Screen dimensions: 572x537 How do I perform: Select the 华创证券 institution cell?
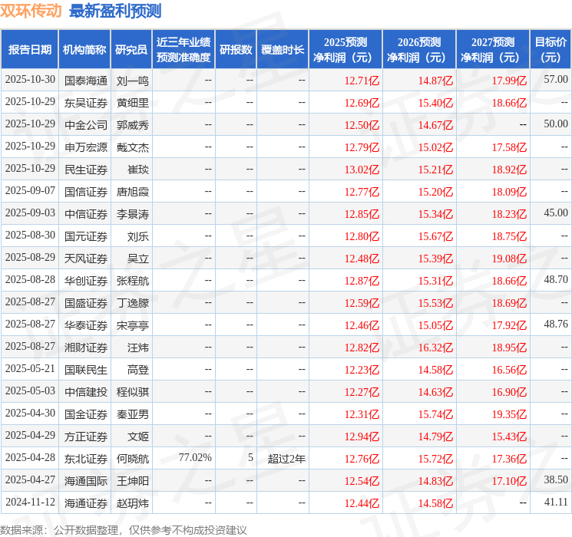(x=86, y=281)
